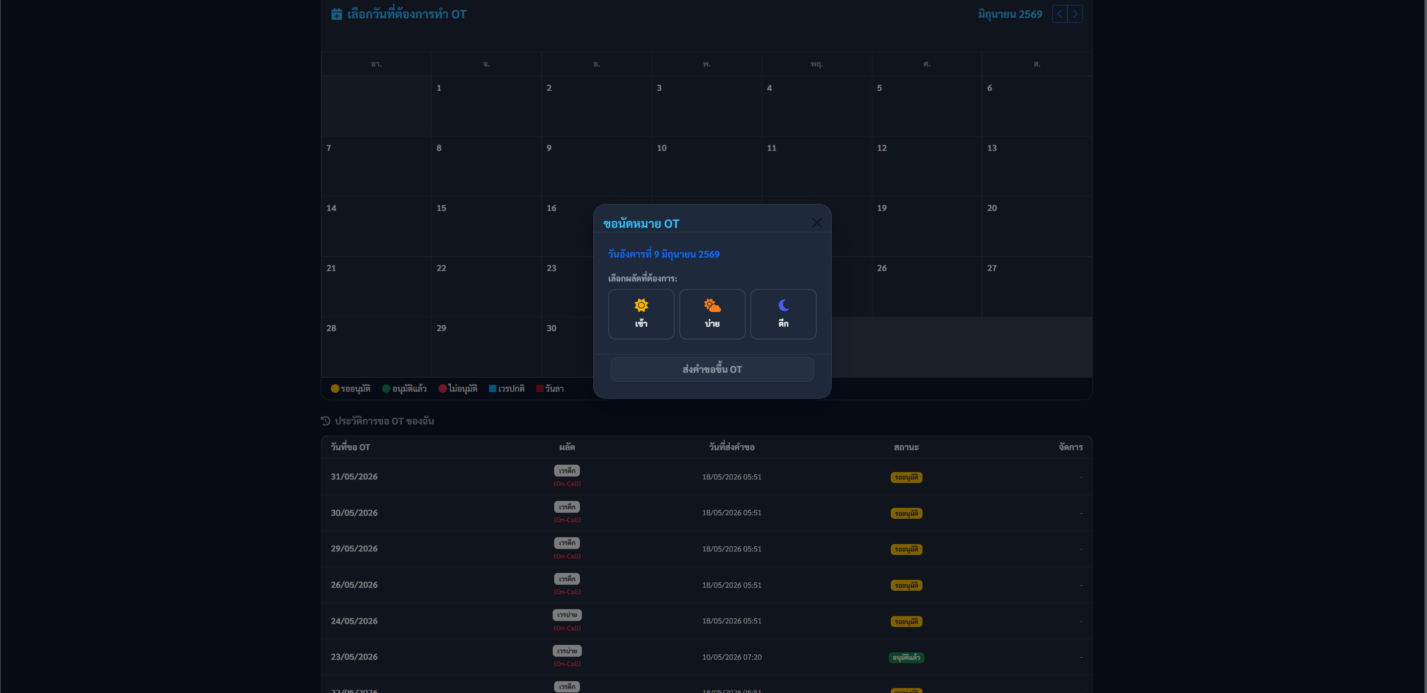Select calendar day 22
Image resolution: width=1427 pixels, height=693 pixels.
pos(487,286)
